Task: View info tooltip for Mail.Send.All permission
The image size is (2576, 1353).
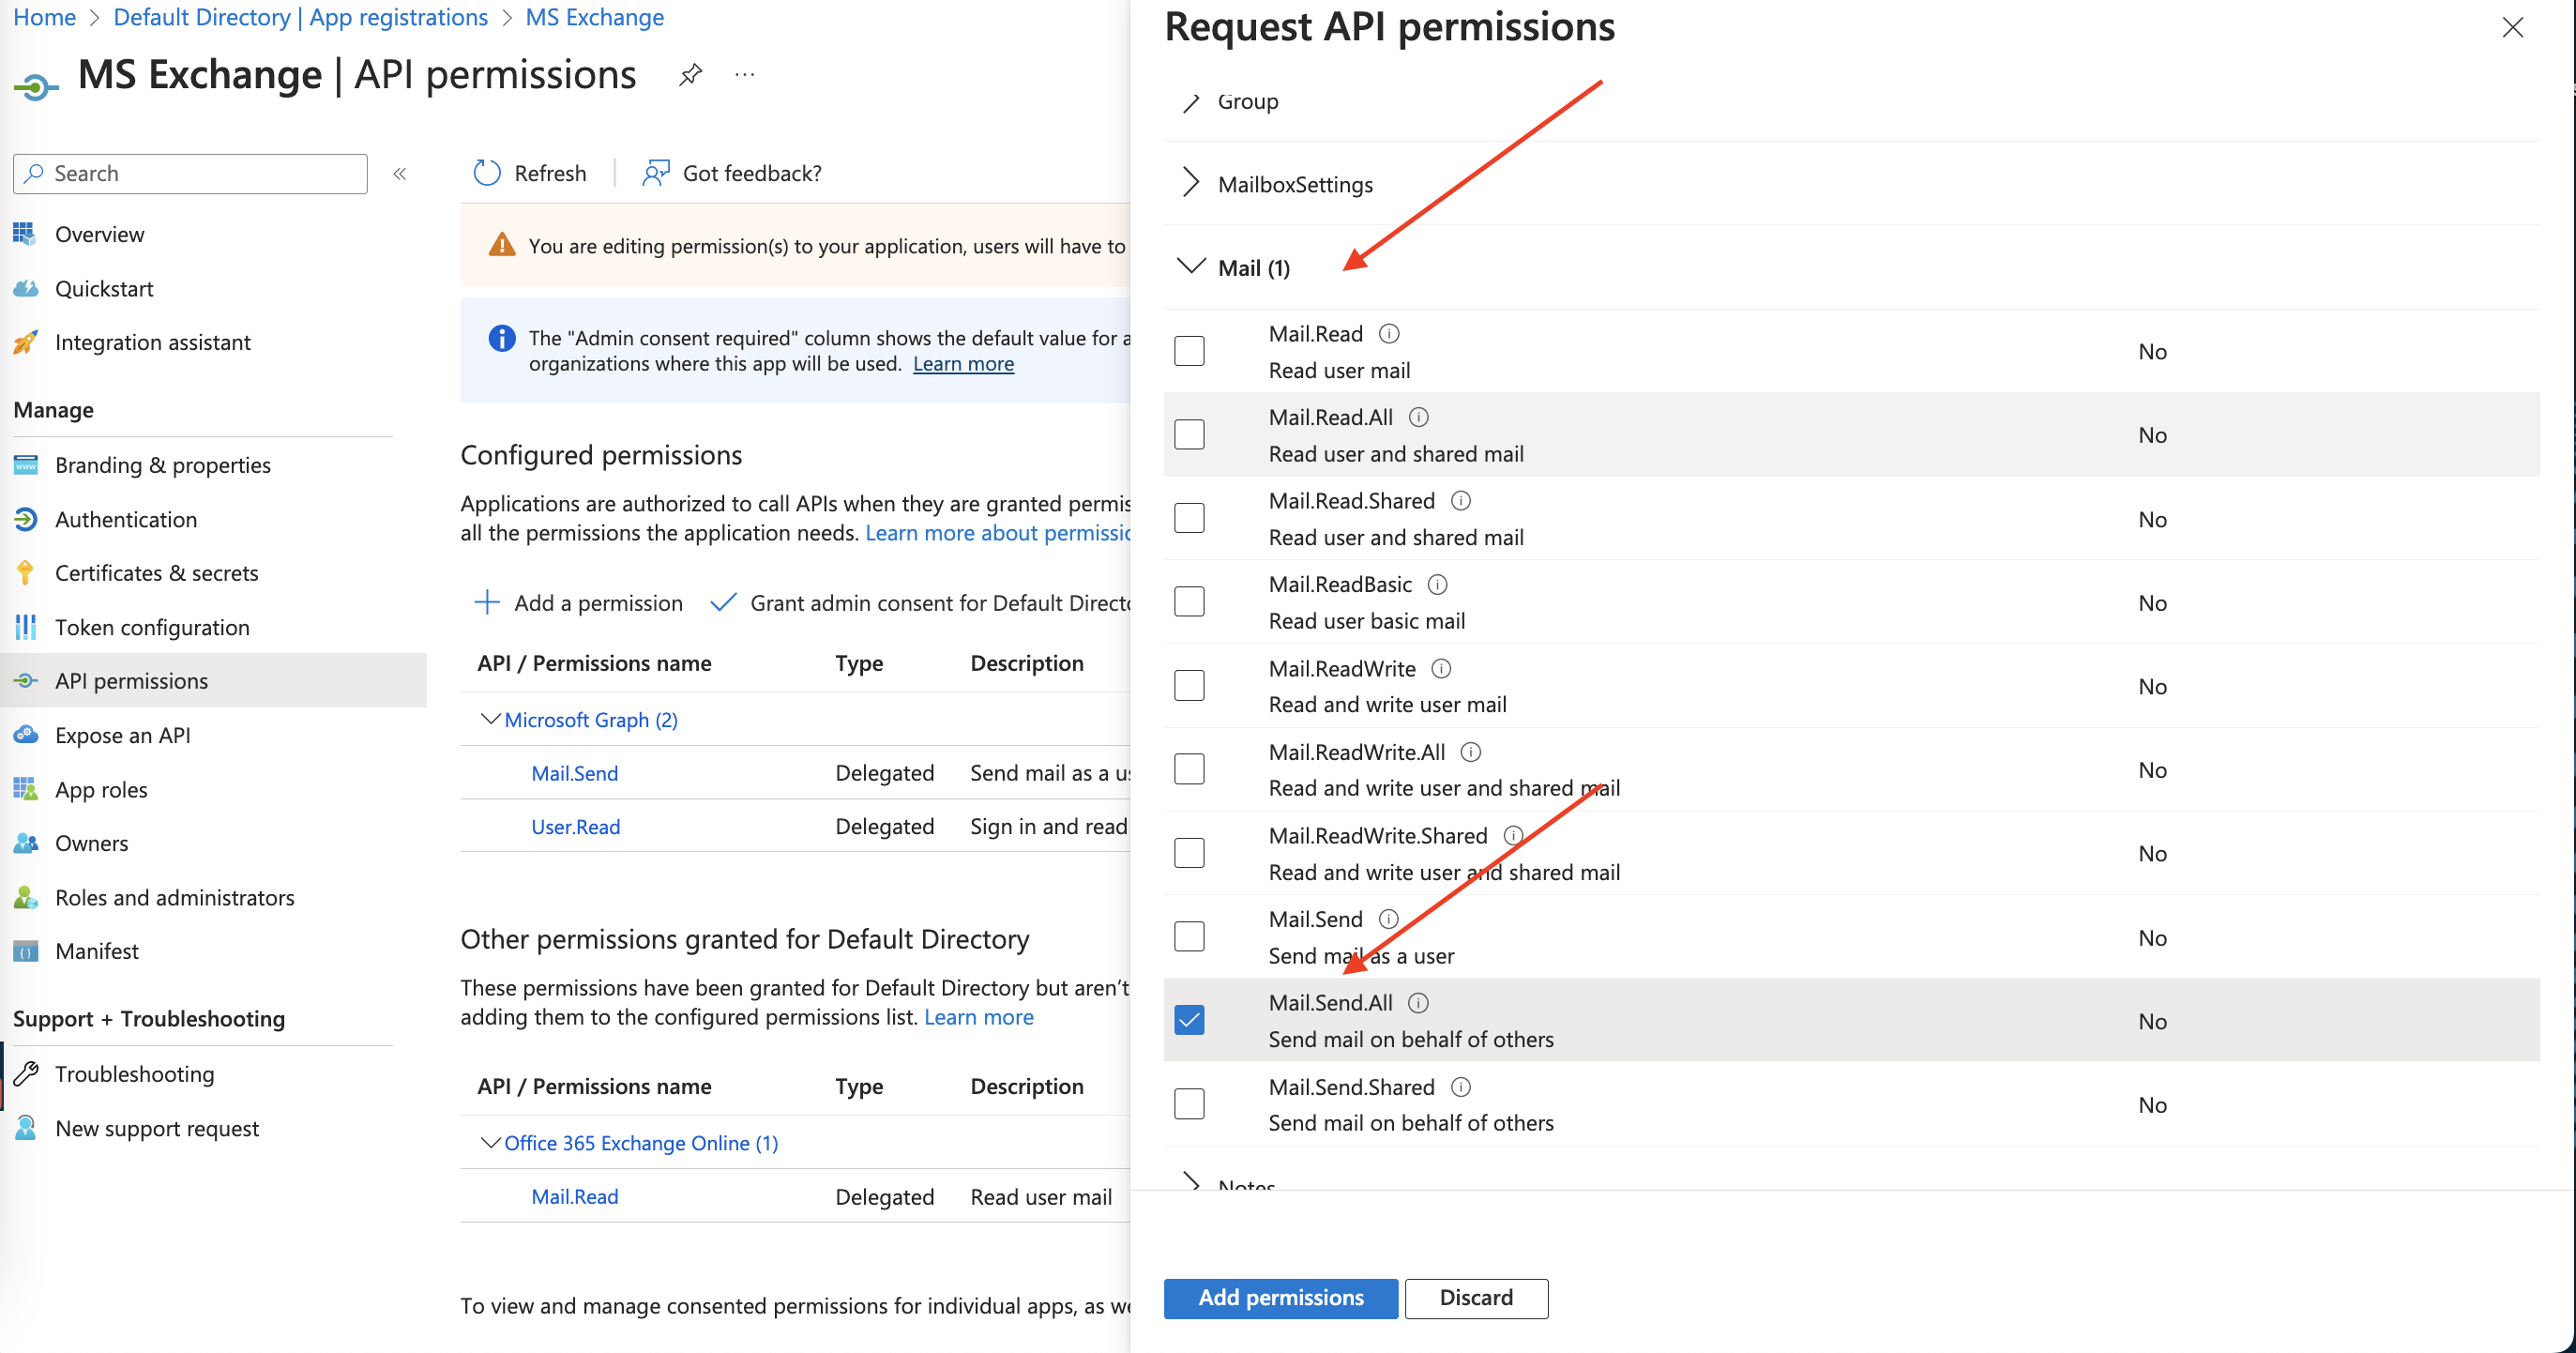Action: click(1419, 1003)
